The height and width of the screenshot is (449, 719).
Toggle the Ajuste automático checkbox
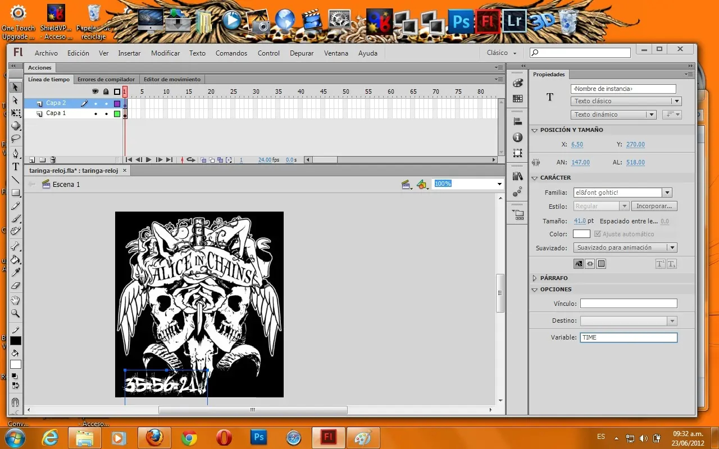[x=597, y=234]
